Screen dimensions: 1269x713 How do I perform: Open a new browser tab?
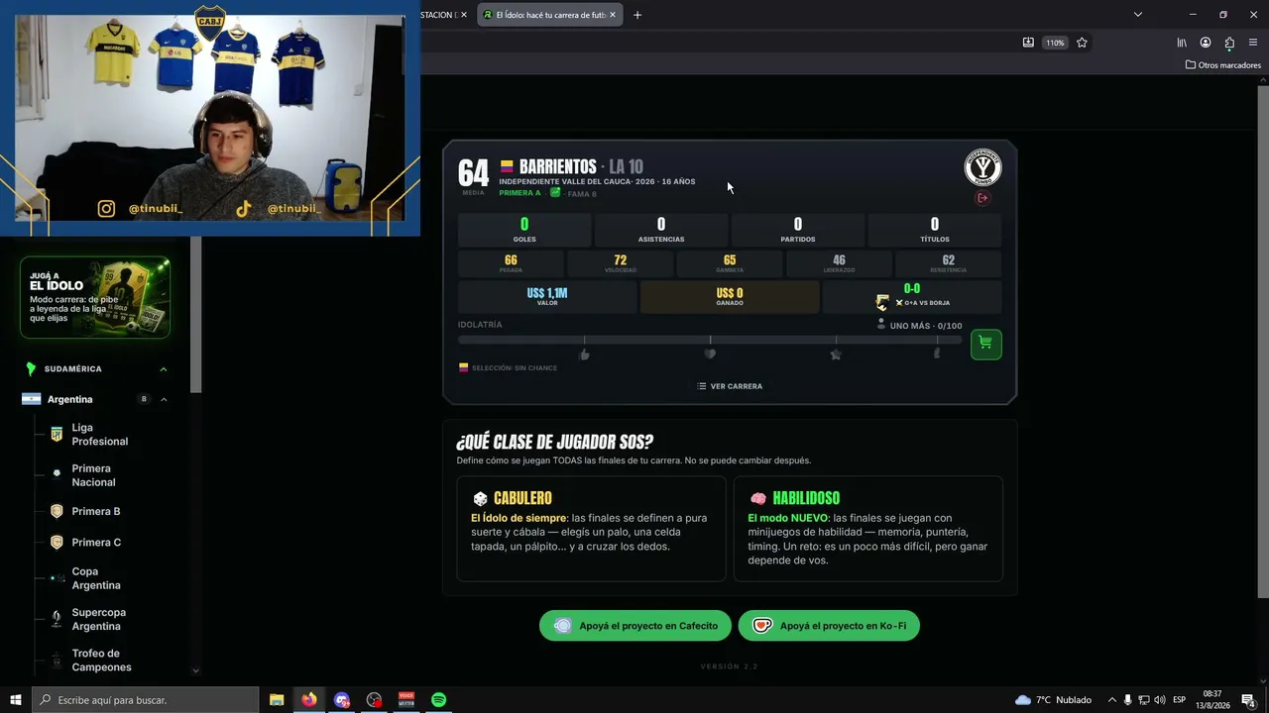coord(637,15)
